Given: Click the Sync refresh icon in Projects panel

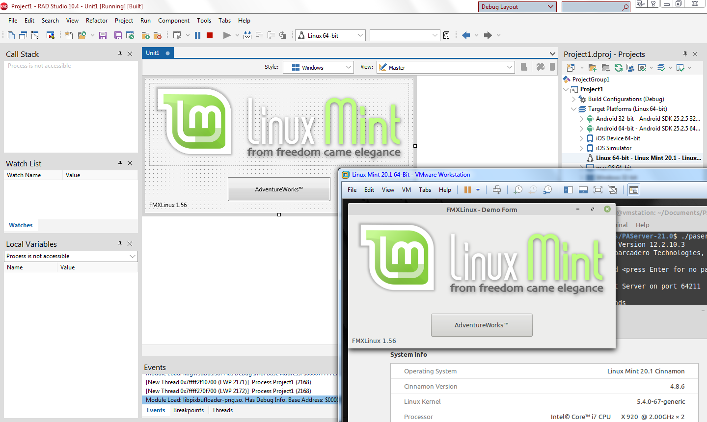Looking at the screenshot, I should 619,68.
